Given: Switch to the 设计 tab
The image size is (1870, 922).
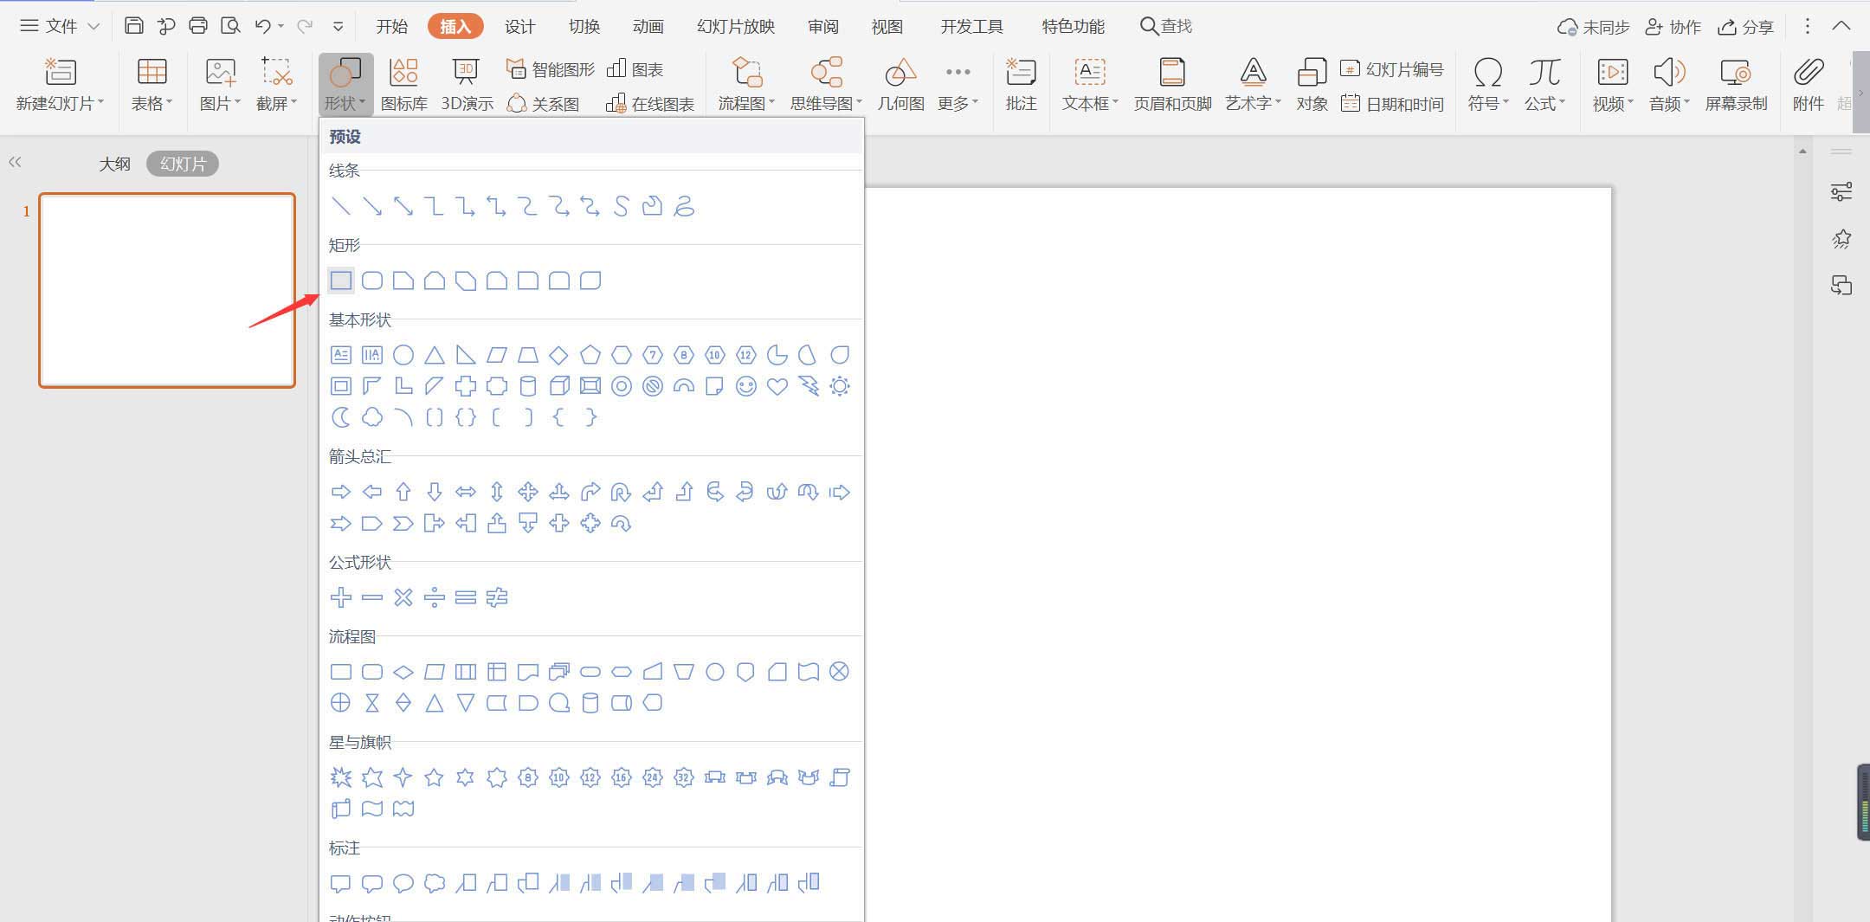Looking at the screenshot, I should pyautogui.click(x=519, y=26).
